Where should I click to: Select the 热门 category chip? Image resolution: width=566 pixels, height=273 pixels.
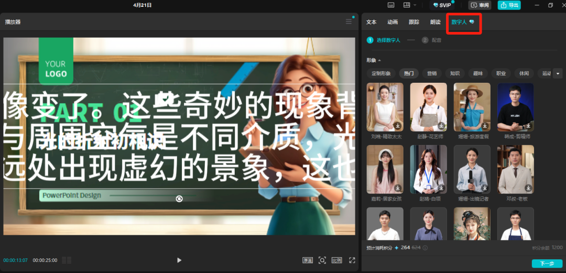click(x=409, y=73)
